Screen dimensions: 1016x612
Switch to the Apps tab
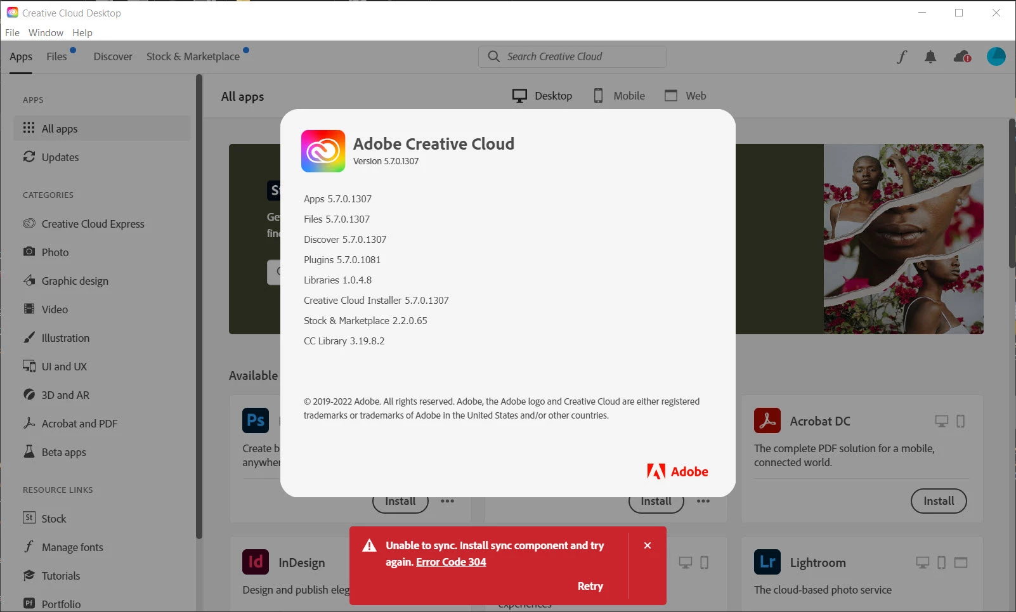point(21,56)
